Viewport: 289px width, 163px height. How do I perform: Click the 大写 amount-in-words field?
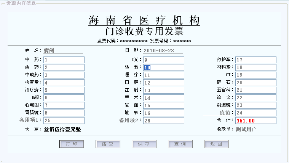113,129
